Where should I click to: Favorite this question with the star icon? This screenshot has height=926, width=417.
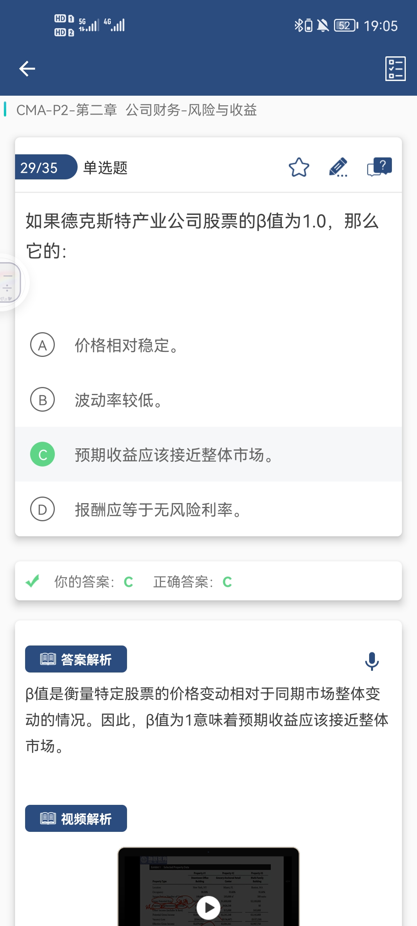(x=299, y=167)
